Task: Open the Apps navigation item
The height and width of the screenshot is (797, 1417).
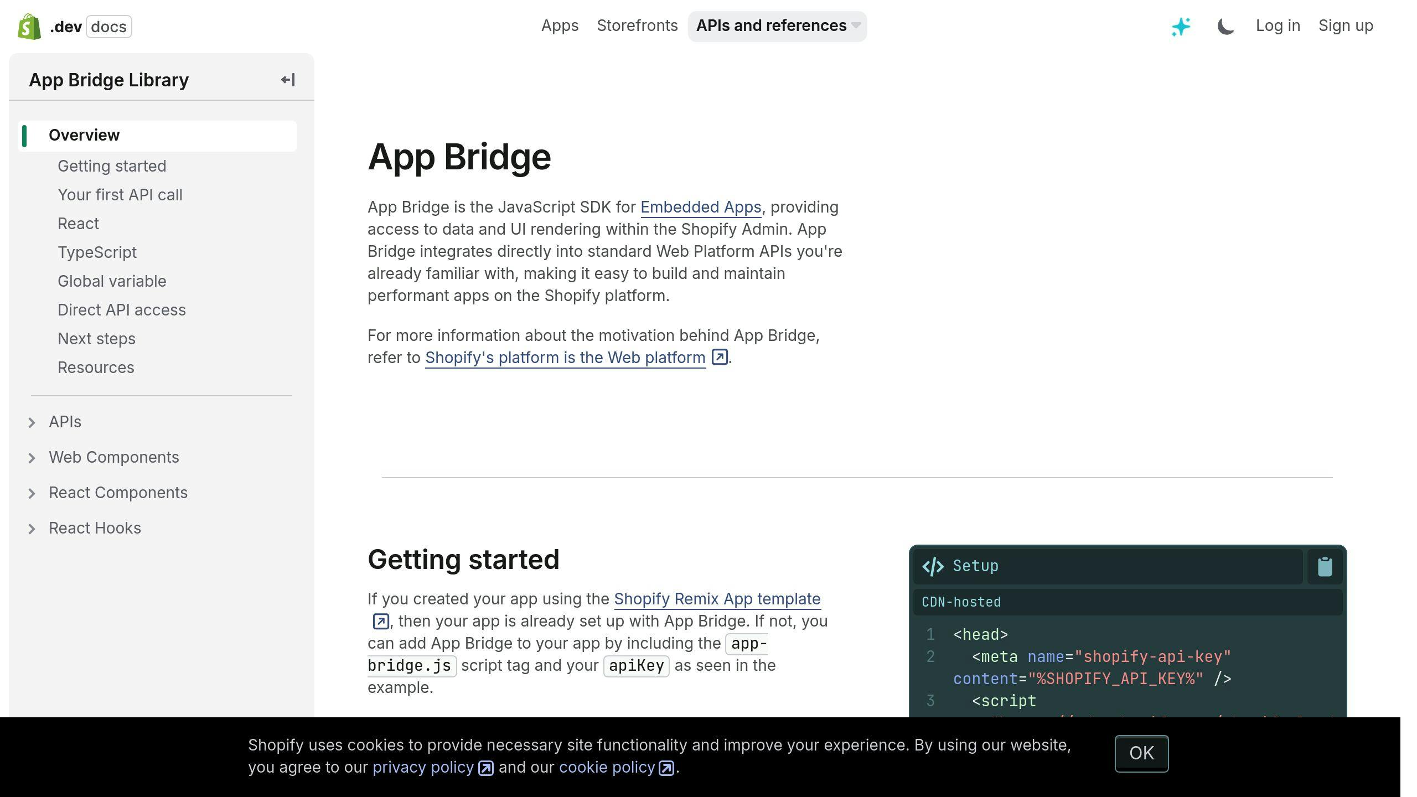Action: [560, 26]
